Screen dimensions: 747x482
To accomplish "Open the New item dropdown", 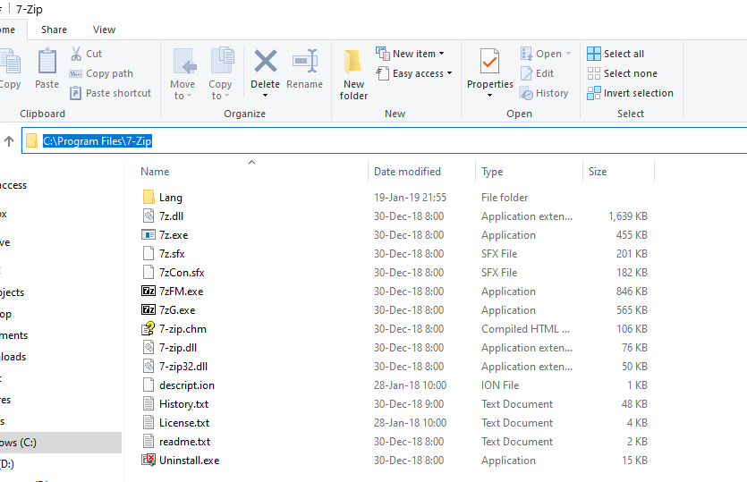I will [411, 54].
